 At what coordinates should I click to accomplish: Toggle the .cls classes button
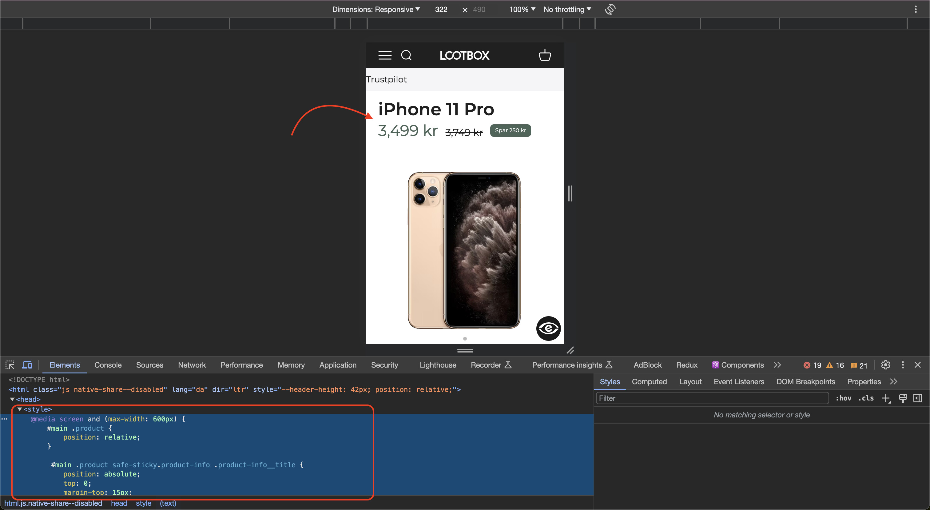[x=866, y=398]
